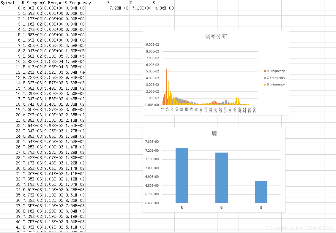Select the R bar in entropy chart

click(182, 176)
